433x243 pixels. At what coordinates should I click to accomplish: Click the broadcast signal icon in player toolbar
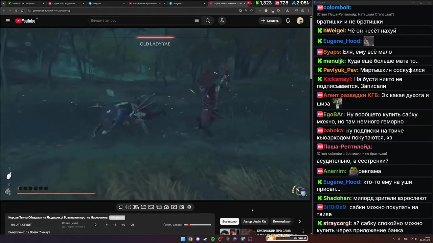pos(128,207)
